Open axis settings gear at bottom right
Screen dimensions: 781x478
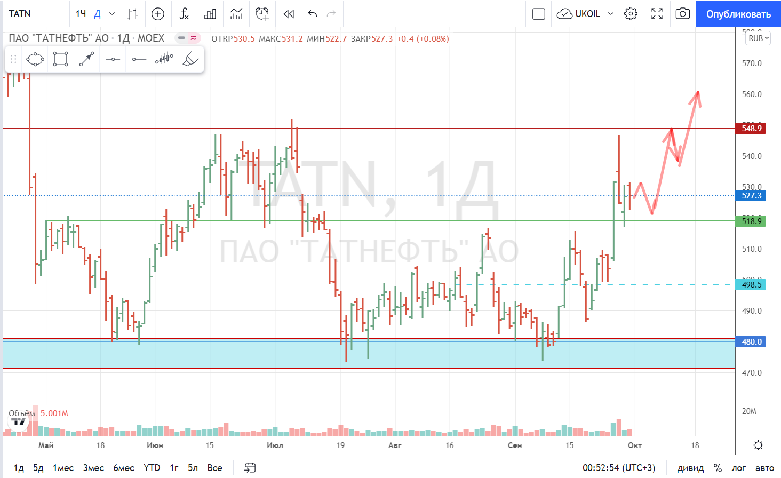pos(758,445)
